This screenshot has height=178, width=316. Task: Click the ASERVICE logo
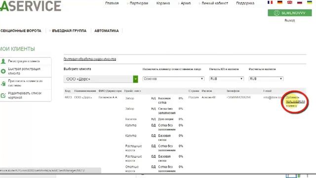[x=31, y=5]
